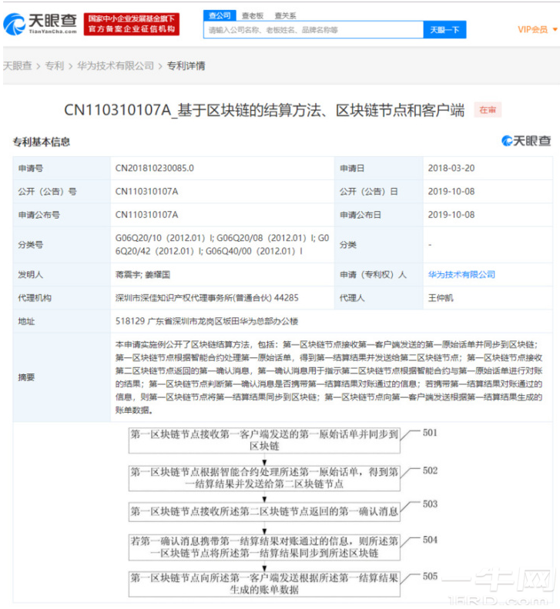This screenshot has width=560, height=609.
Task: Select application number CN201810230085.0
Action: [x=154, y=168]
